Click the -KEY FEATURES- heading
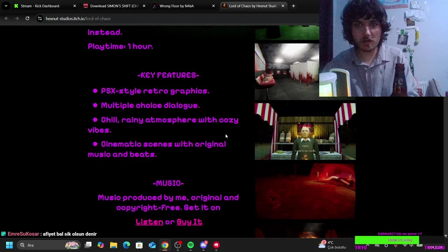 coord(168,75)
